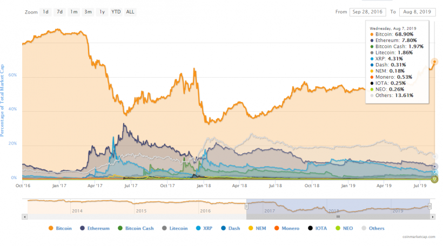Image resolution: width=443 pixels, height=246 pixels.
Task: Click the Others legend marker
Action: point(364,228)
